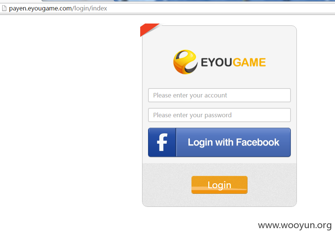Focus the "Please enter your account" field
Image resolution: width=335 pixels, height=236 pixels.
219,95
